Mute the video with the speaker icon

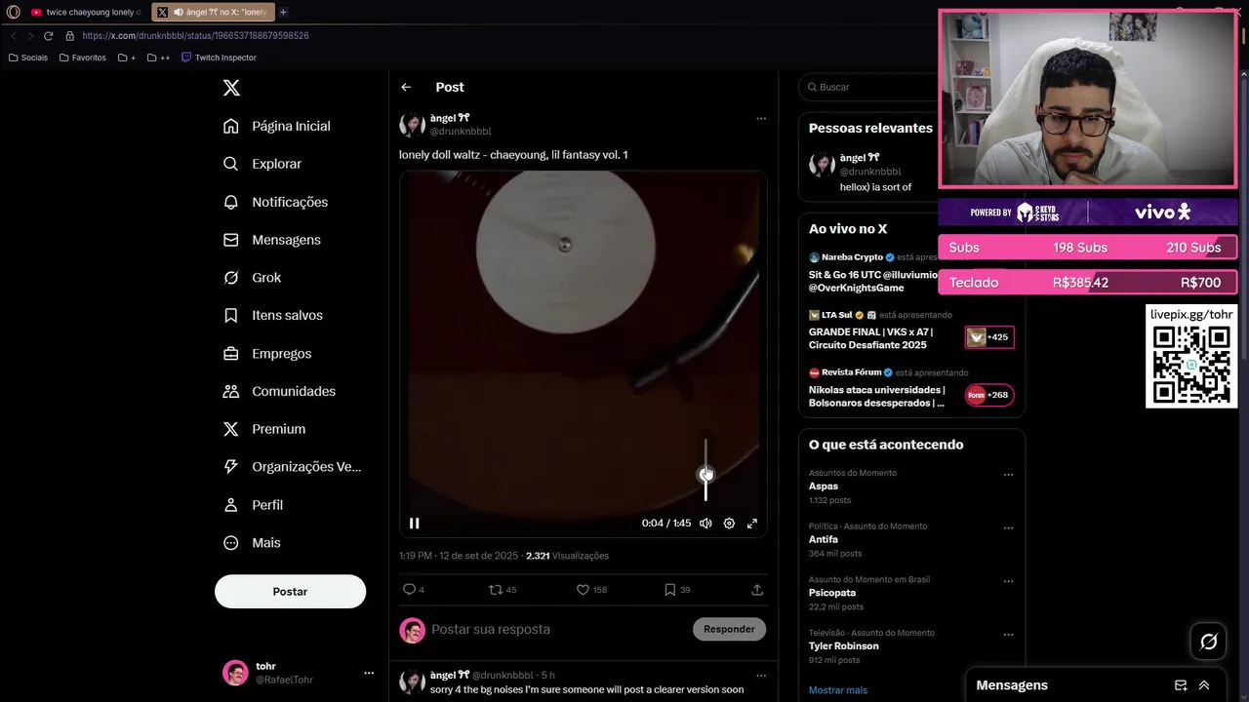(x=705, y=524)
